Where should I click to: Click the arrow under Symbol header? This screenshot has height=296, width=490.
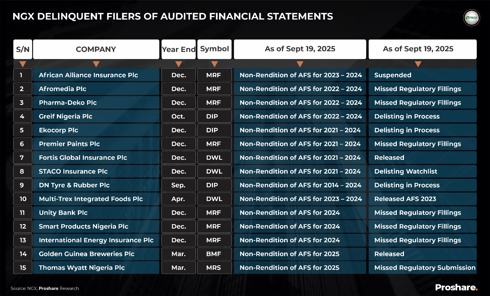pos(214,64)
